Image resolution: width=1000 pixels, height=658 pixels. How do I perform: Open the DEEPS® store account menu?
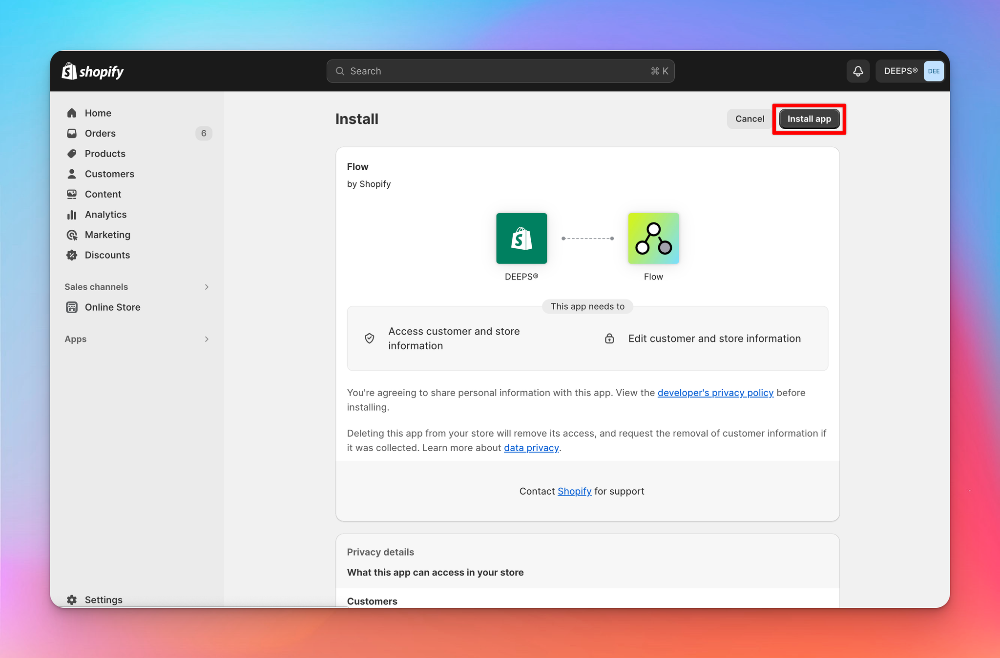click(910, 71)
